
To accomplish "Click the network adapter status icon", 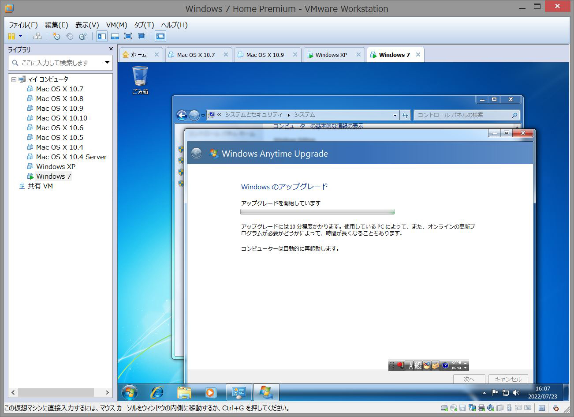I will pos(472,408).
